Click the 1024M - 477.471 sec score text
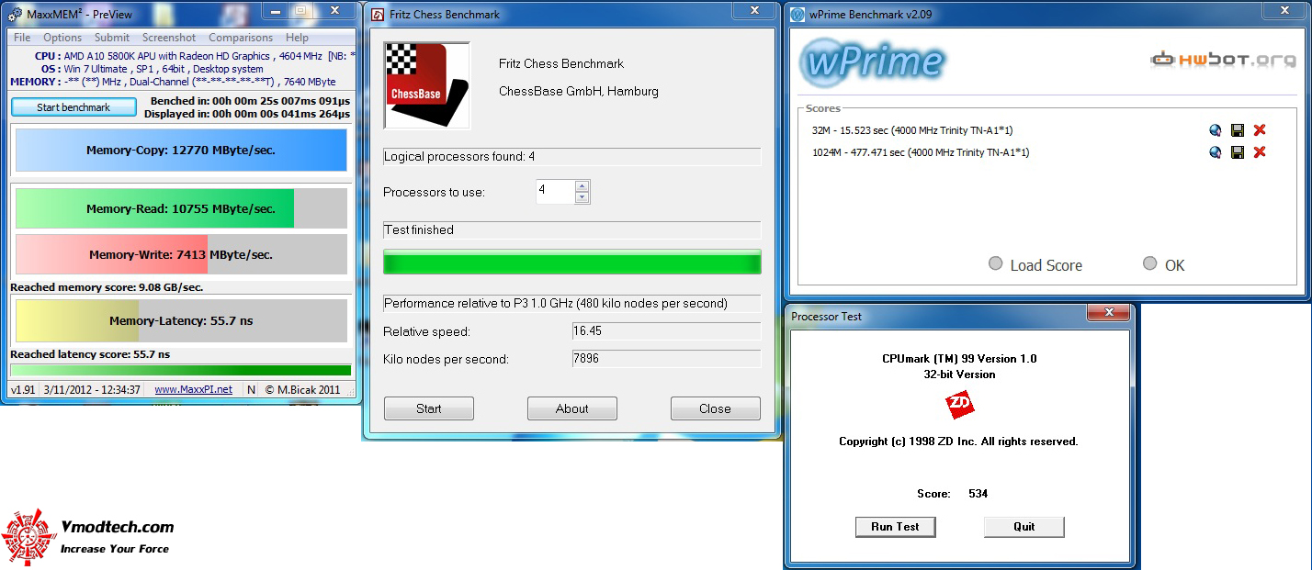Image resolution: width=1312 pixels, height=570 pixels. coord(921,152)
